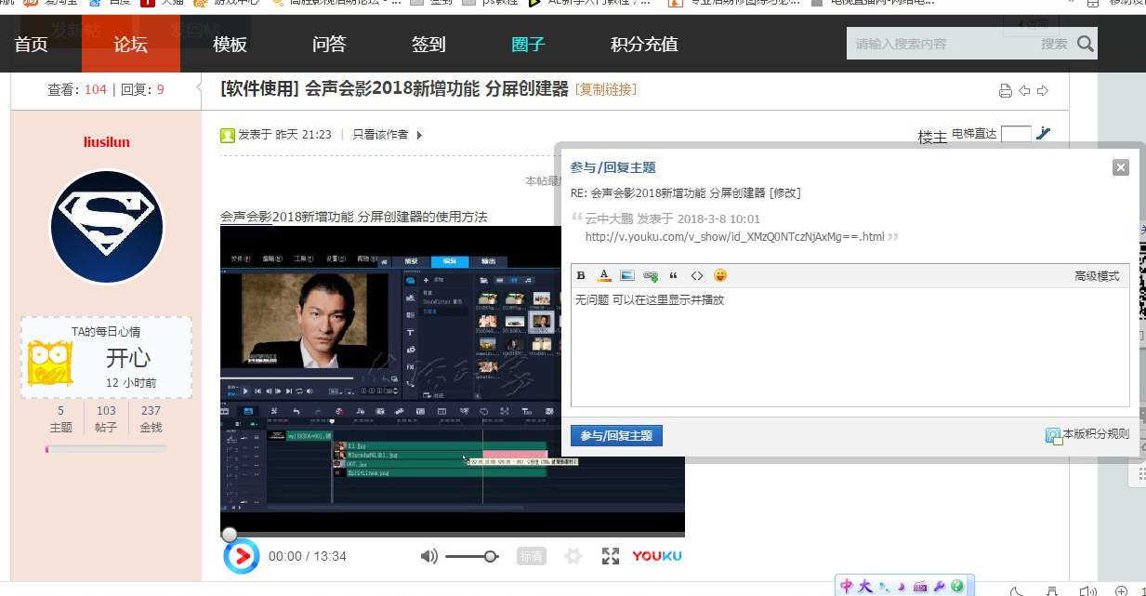Click the green author icon by 发表于
This screenshot has height=596, width=1146.
[228, 135]
